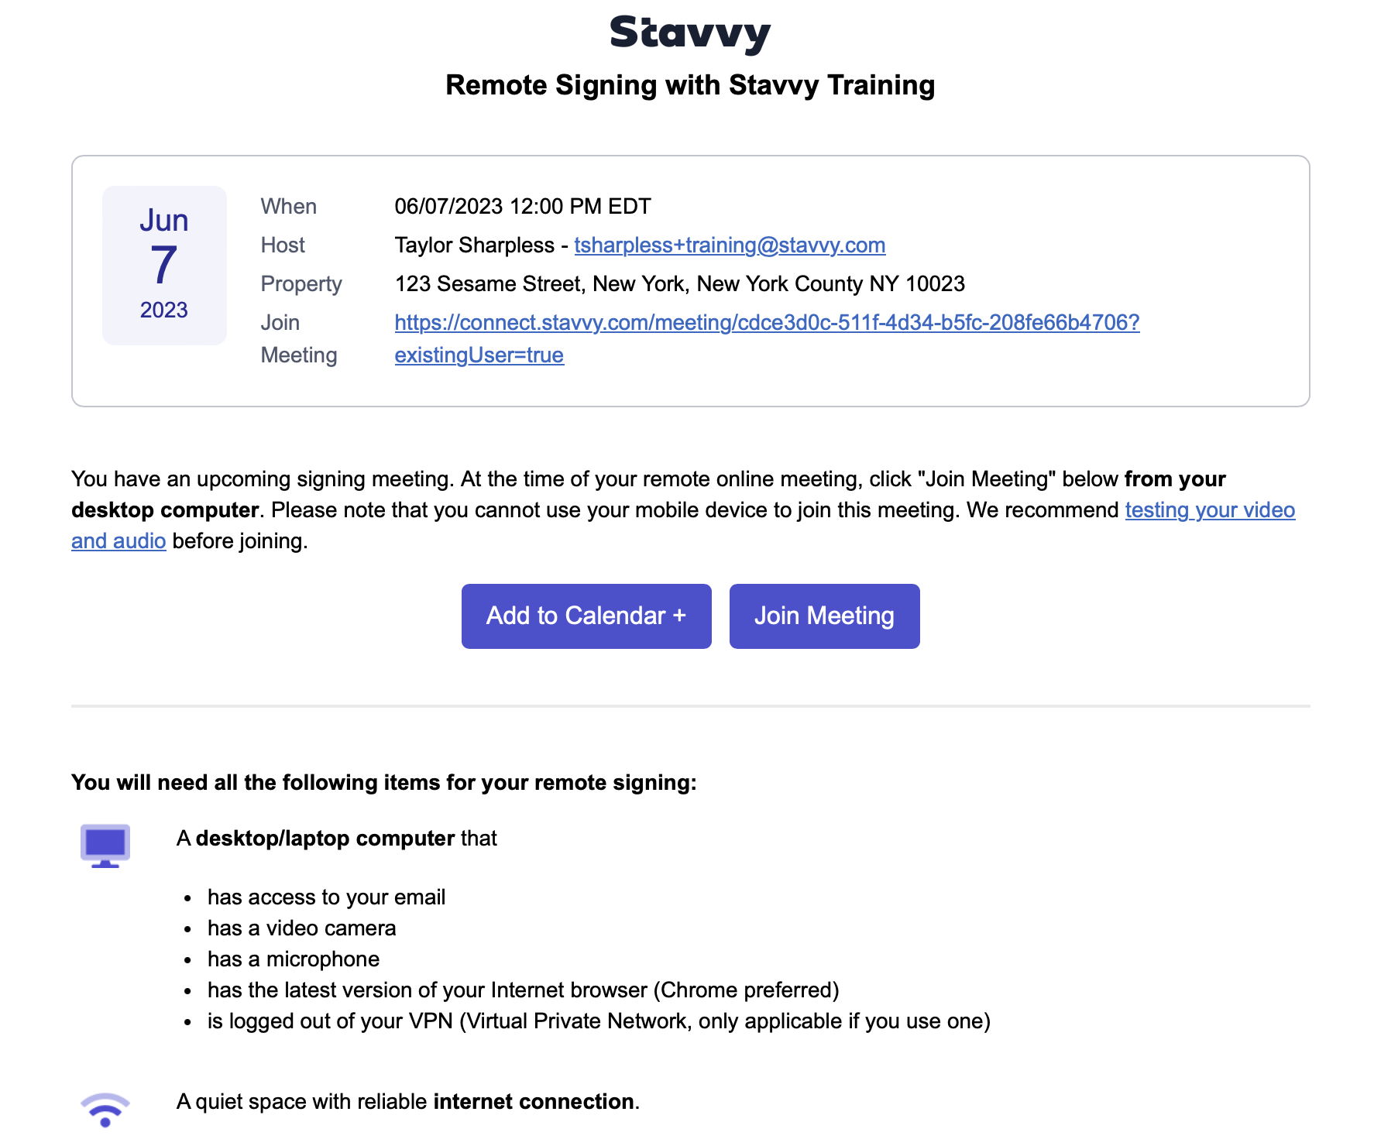Viewport: 1374px width, 1146px height.
Task: Open the host email tsharpless+training@stavvy.com link
Action: (729, 245)
